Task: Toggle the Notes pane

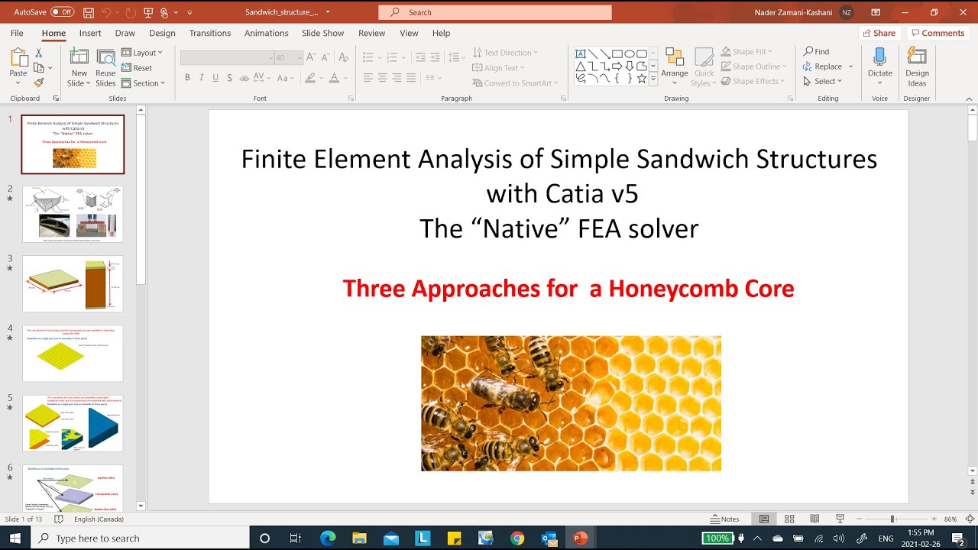Action: 724,519
